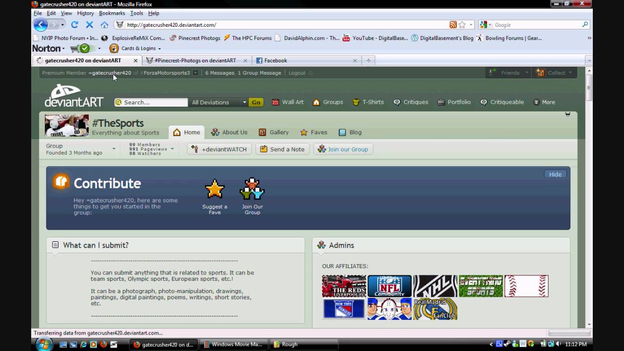Screen dimensions: 624x351
Task: Click the Send a Note button
Action: click(x=282, y=149)
